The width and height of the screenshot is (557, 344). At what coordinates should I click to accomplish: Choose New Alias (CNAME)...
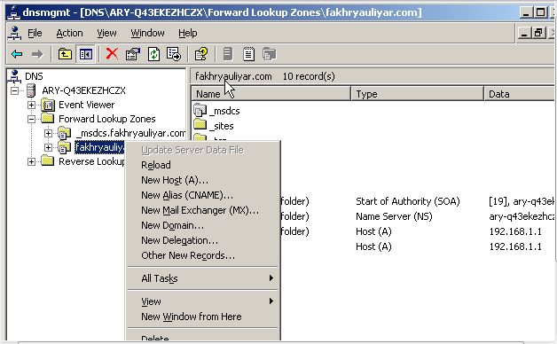203,195
